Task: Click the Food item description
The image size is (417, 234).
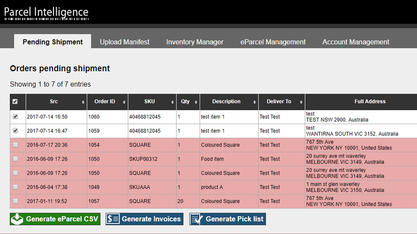Action: point(212,159)
